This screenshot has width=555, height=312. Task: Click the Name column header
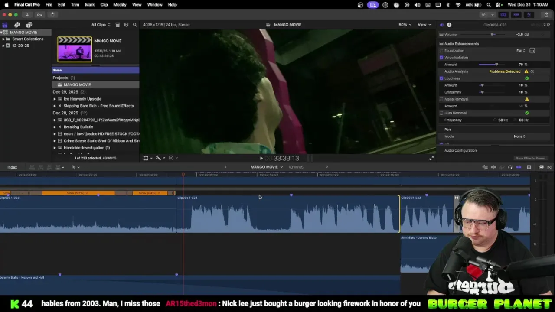(x=96, y=70)
